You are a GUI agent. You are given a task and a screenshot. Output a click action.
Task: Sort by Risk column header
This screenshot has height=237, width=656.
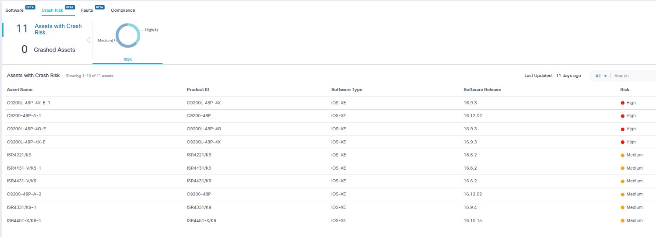[624, 90]
